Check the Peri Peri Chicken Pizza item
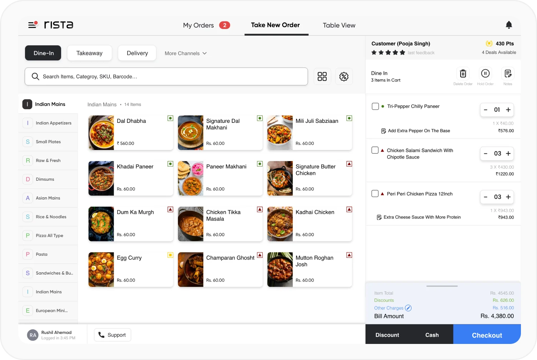537x360 pixels. click(x=375, y=193)
